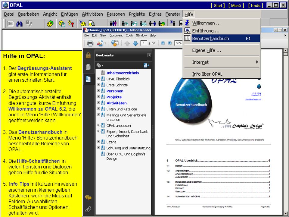
Task: Click the person with document list icon
Action: tap(125, 24)
